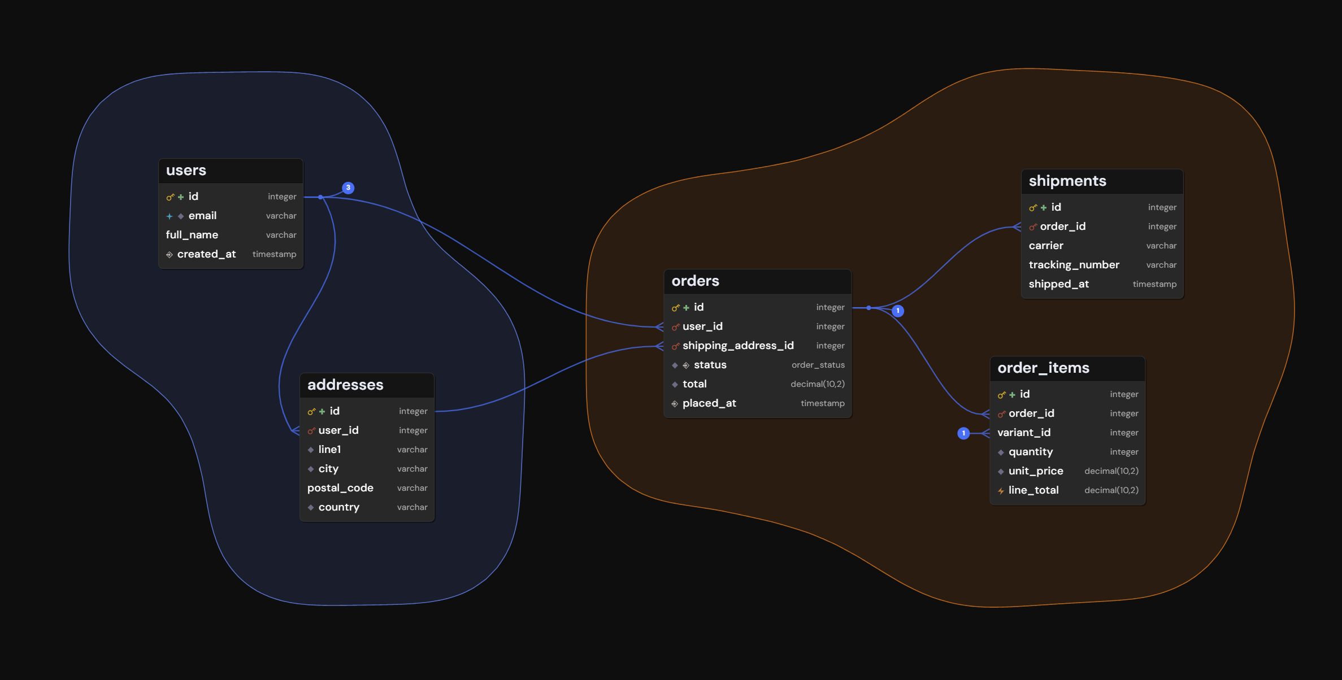1342x680 pixels.
Task: Click the foreign key icon on order_items order_id
Action: coord(1001,414)
